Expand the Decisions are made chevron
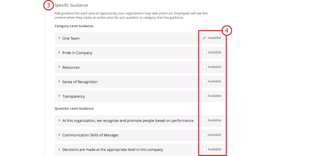The image size is (313, 156). pyautogui.click(x=59, y=149)
